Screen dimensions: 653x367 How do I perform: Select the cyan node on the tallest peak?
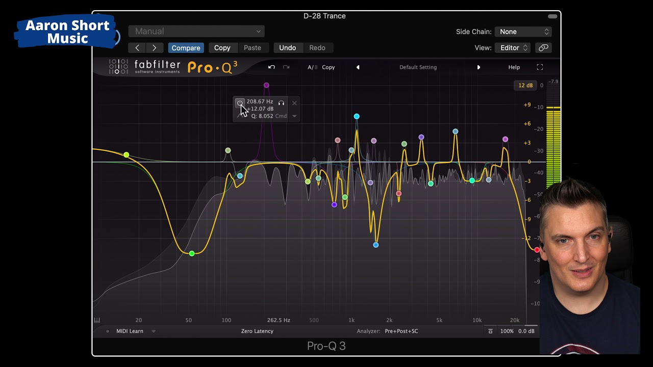tap(357, 117)
